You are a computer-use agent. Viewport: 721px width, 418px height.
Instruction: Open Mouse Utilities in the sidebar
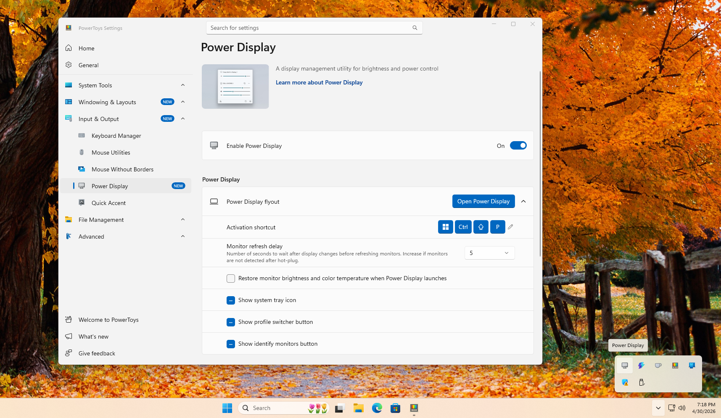tap(126, 152)
